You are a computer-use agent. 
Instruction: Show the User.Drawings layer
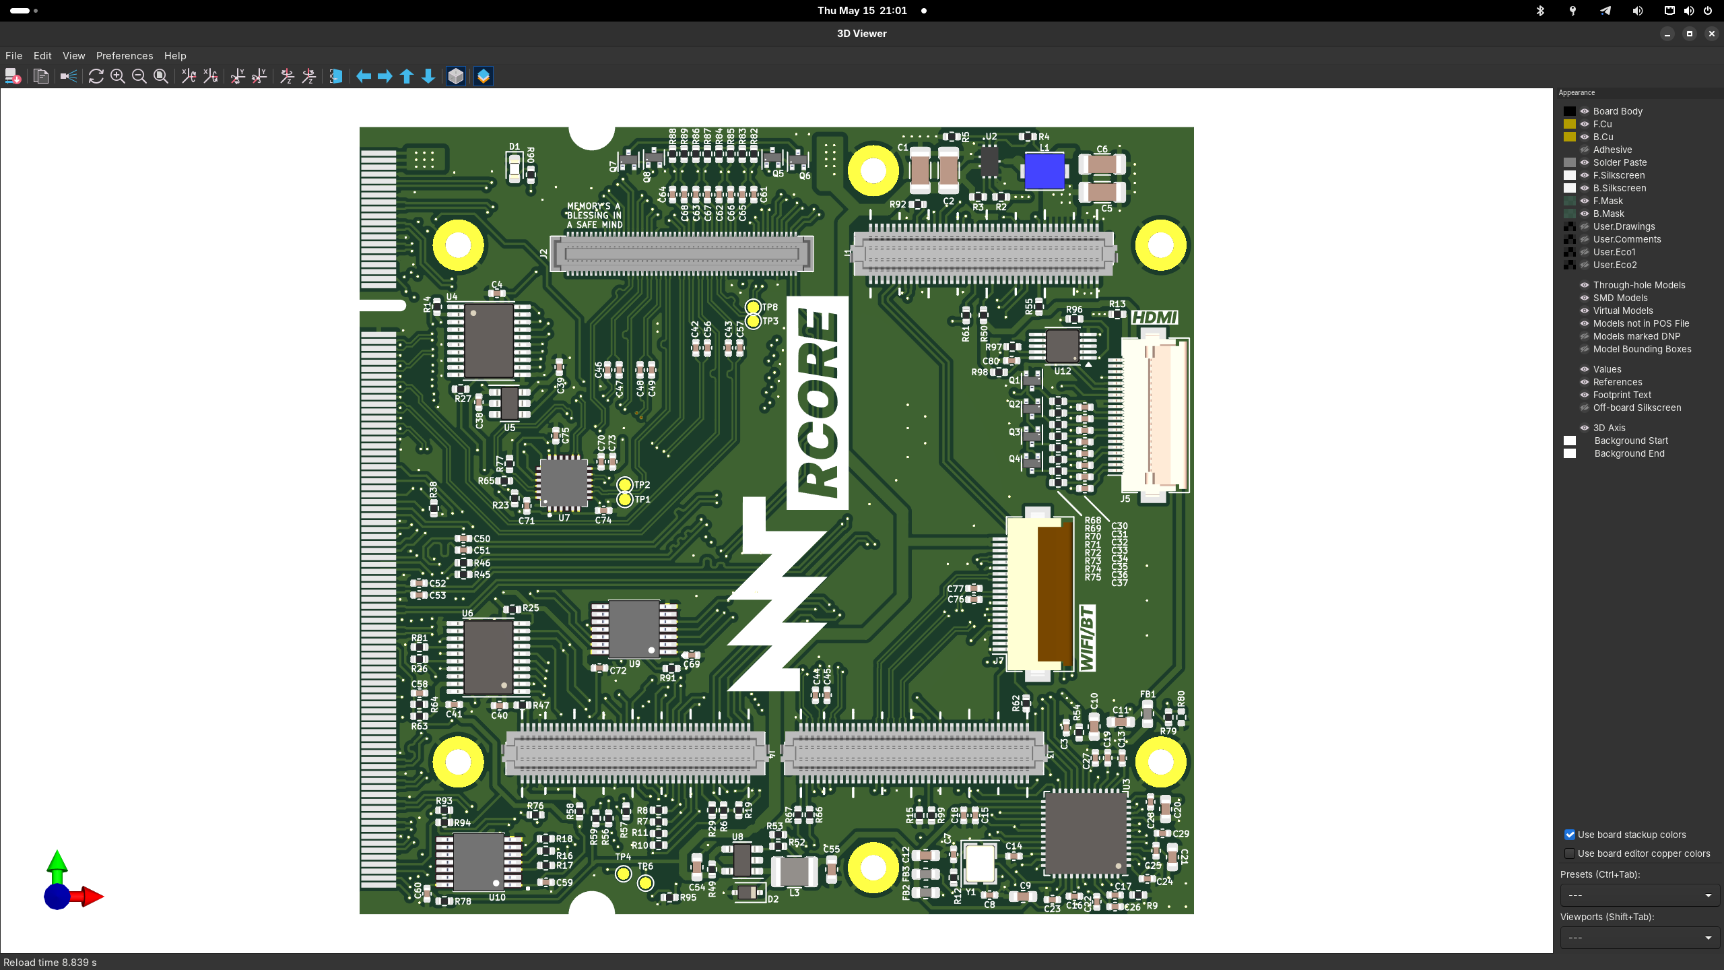click(1585, 226)
